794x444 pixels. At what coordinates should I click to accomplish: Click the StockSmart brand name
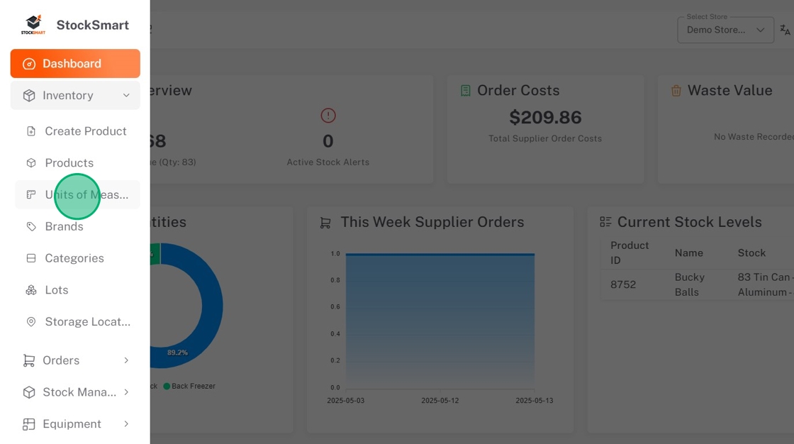coord(93,25)
